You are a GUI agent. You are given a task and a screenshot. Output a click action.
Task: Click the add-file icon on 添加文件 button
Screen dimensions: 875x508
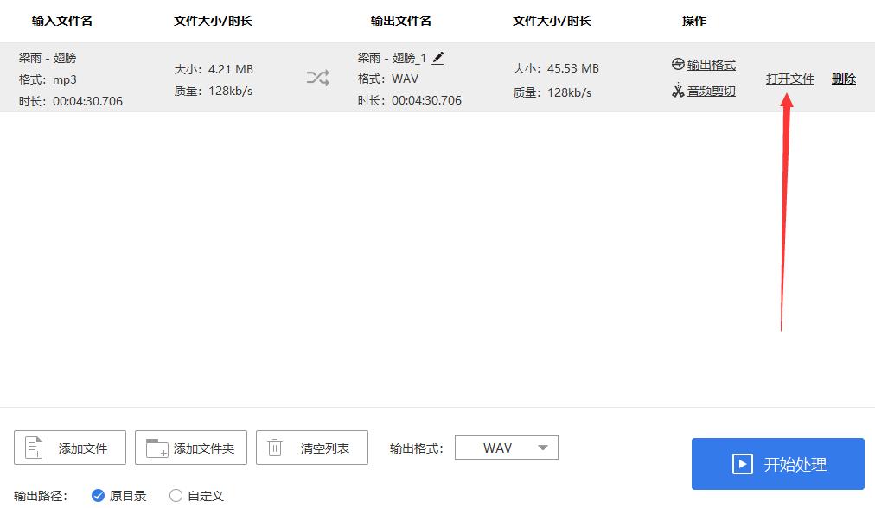click(34, 447)
